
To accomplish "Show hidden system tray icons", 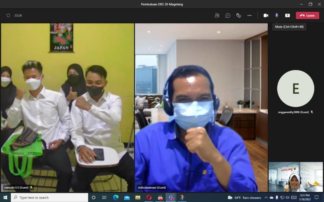I will pos(266,198).
